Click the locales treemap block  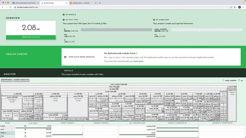(111, 91)
